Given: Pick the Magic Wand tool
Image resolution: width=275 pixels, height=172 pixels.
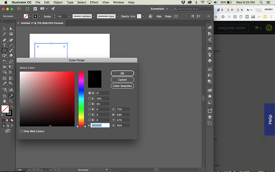Looking at the screenshot, I should [x=4, y=34].
